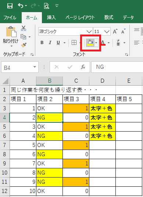
Task: Click the Increase Font Size icon
Action: coord(115,31)
